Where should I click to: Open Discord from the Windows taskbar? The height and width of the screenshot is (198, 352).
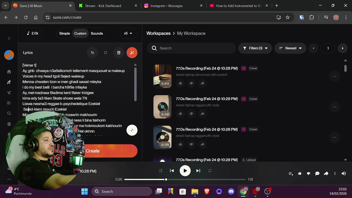click(x=231, y=191)
